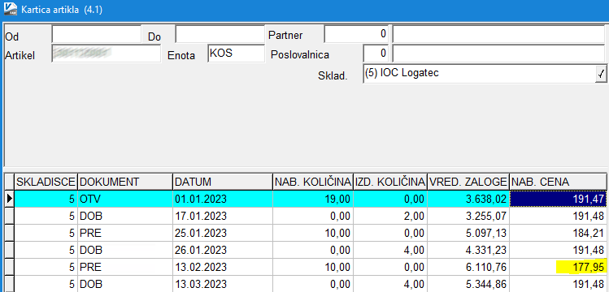609x292 pixels.
Task: Click the SKLADISCE column header
Action: [46, 182]
